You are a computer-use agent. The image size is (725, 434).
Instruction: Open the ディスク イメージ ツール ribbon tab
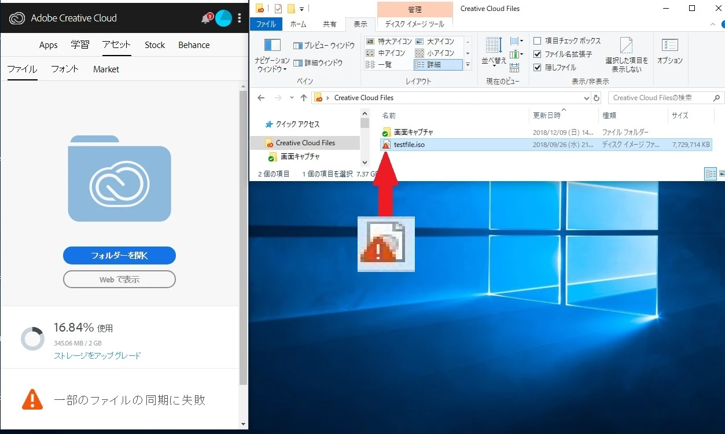click(x=415, y=24)
